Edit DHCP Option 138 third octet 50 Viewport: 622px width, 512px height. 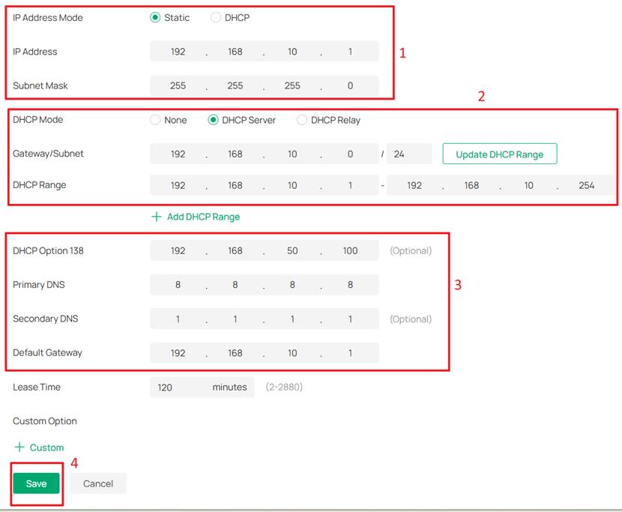(x=292, y=251)
